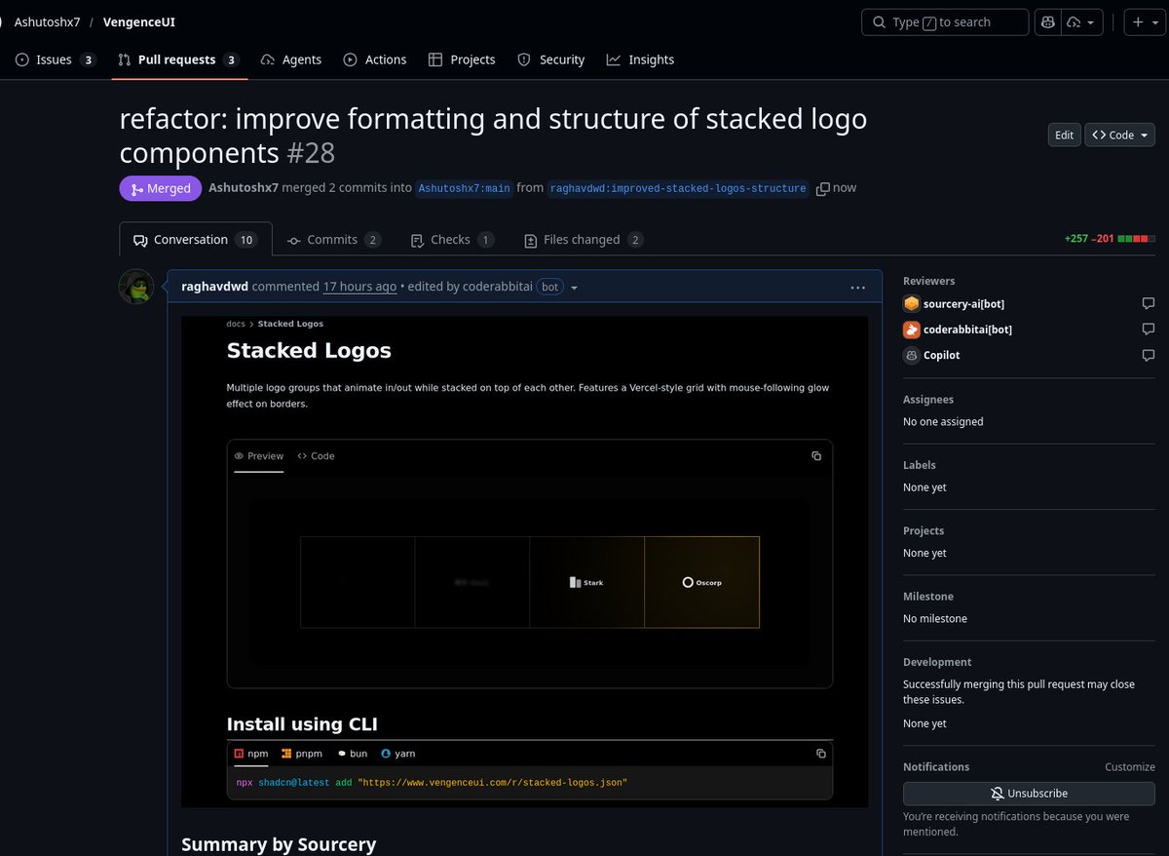Click the No one assigned text

tap(943, 422)
